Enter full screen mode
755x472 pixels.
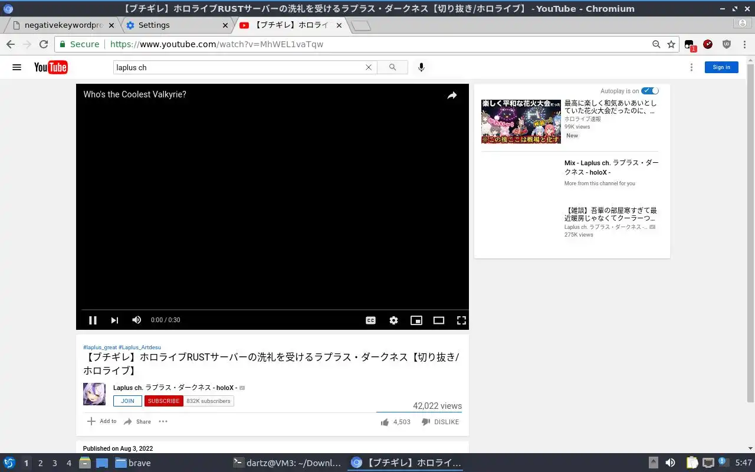(x=461, y=320)
